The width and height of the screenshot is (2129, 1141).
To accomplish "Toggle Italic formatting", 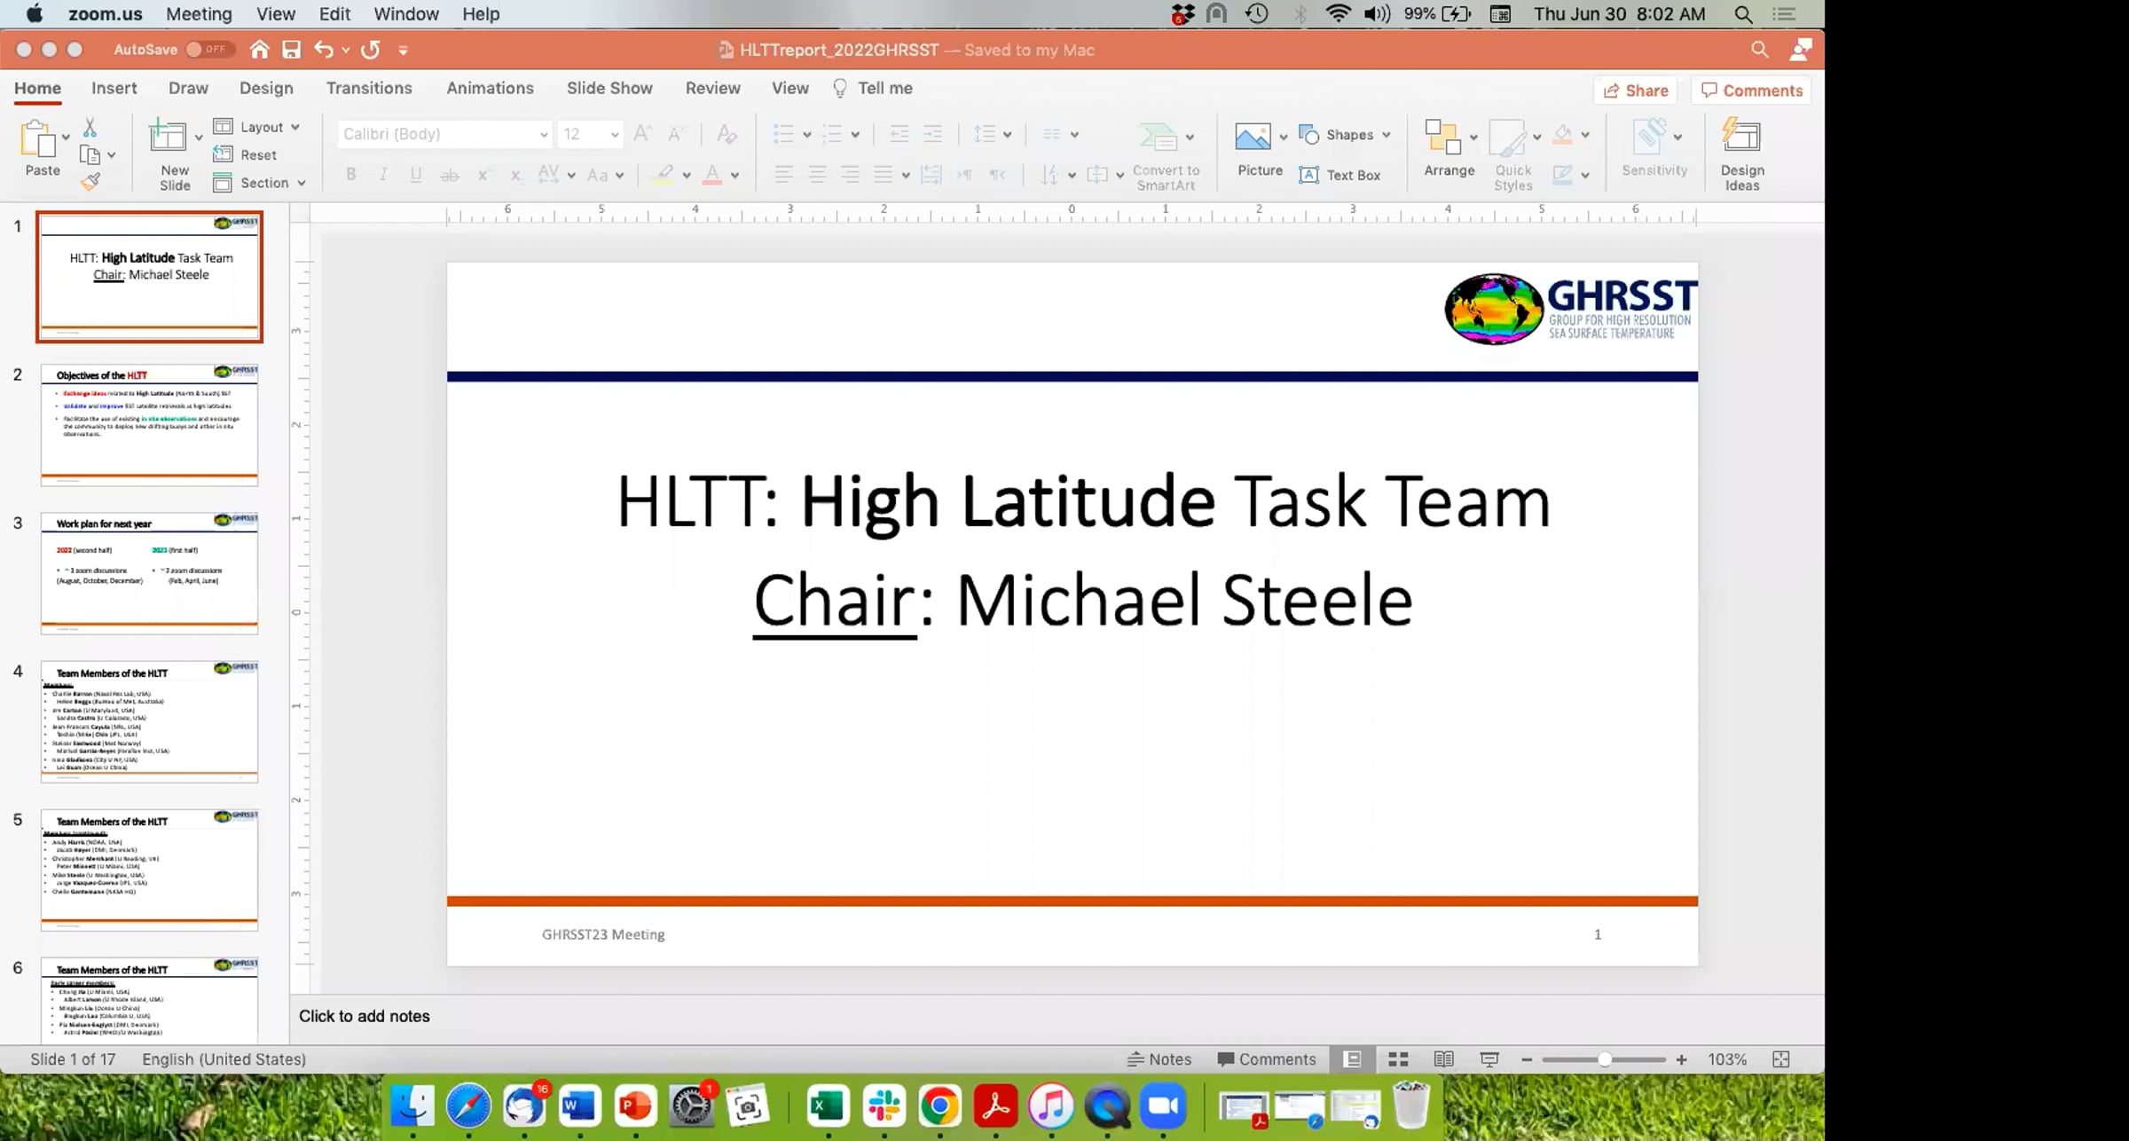I will tap(383, 175).
